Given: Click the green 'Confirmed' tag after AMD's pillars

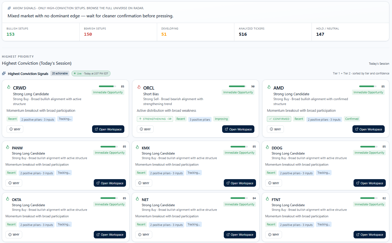Looking at the screenshot, I should click(x=352, y=119).
